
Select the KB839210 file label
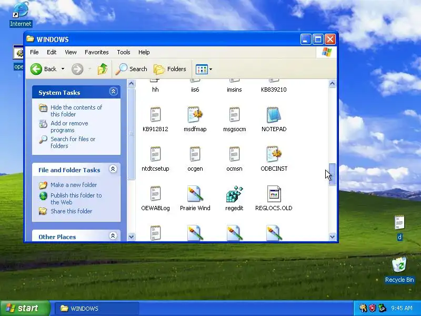pos(274,90)
